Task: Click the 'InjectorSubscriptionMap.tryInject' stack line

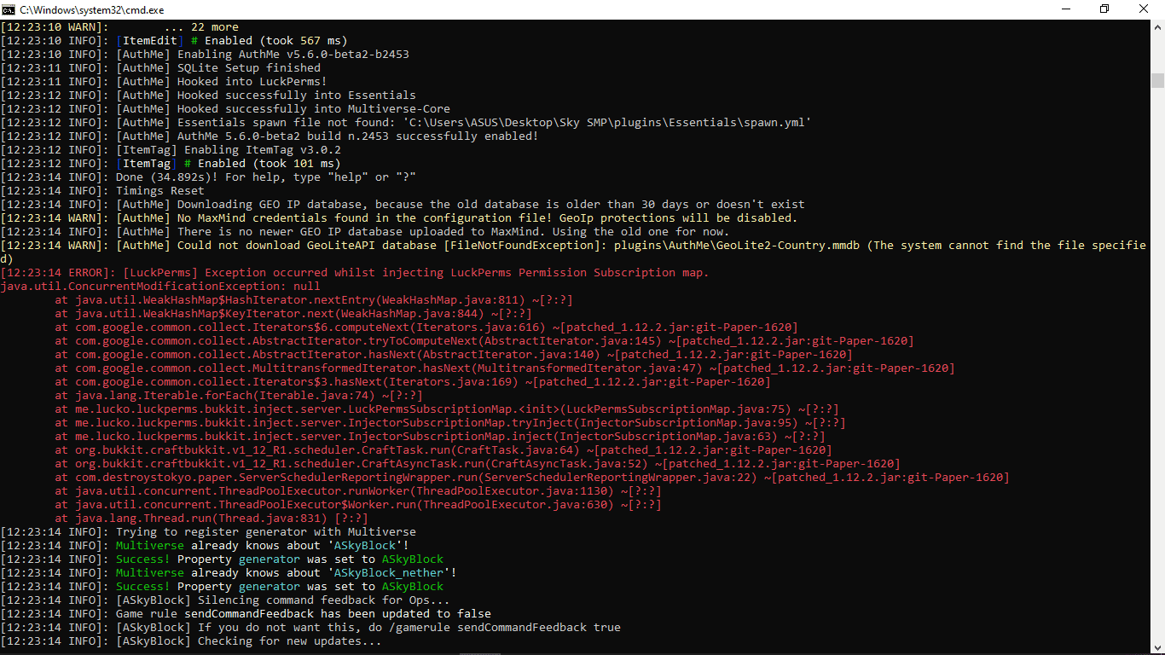Action: pos(450,423)
